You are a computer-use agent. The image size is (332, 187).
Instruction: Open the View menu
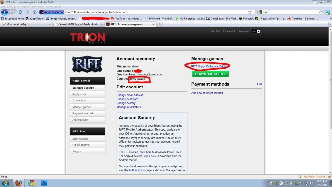(x=17, y=7)
